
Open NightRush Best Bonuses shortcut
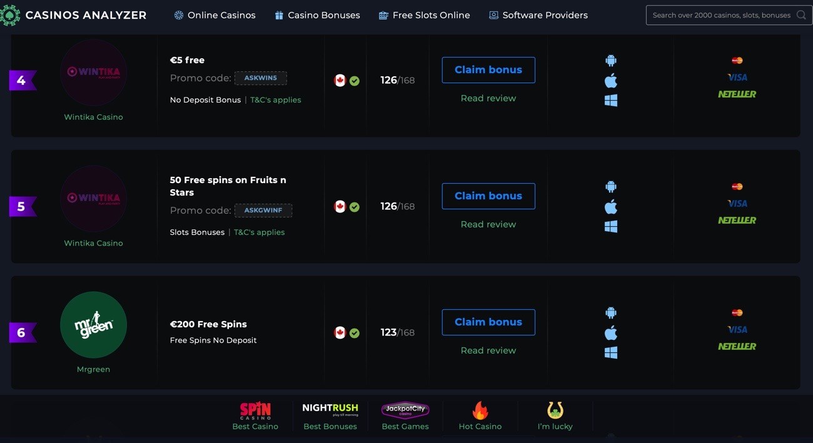pyautogui.click(x=330, y=416)
